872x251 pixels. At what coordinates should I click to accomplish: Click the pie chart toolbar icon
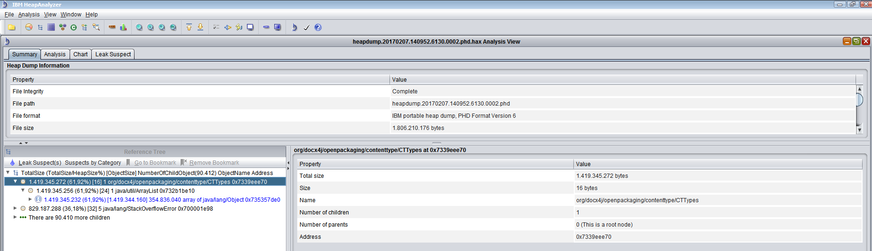[x=29, y=27]
